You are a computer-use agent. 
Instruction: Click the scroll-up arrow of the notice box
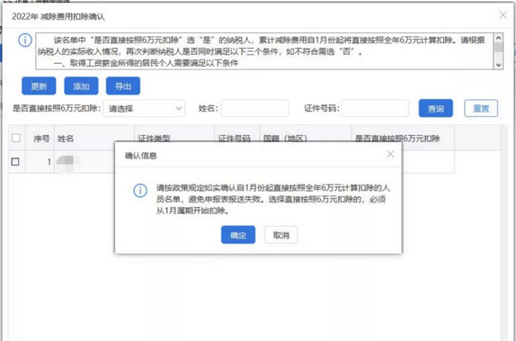tap(499, 38)
